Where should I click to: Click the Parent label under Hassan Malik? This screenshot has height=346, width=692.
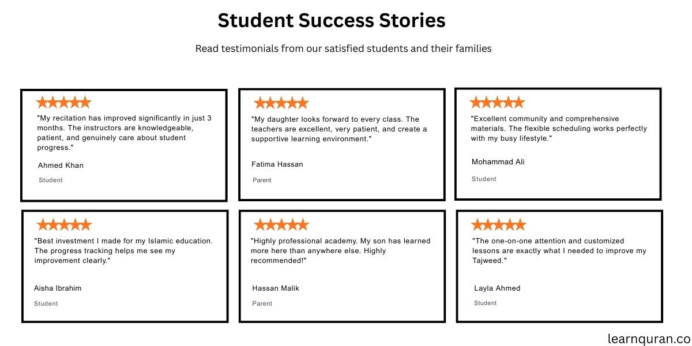point(262,303)
